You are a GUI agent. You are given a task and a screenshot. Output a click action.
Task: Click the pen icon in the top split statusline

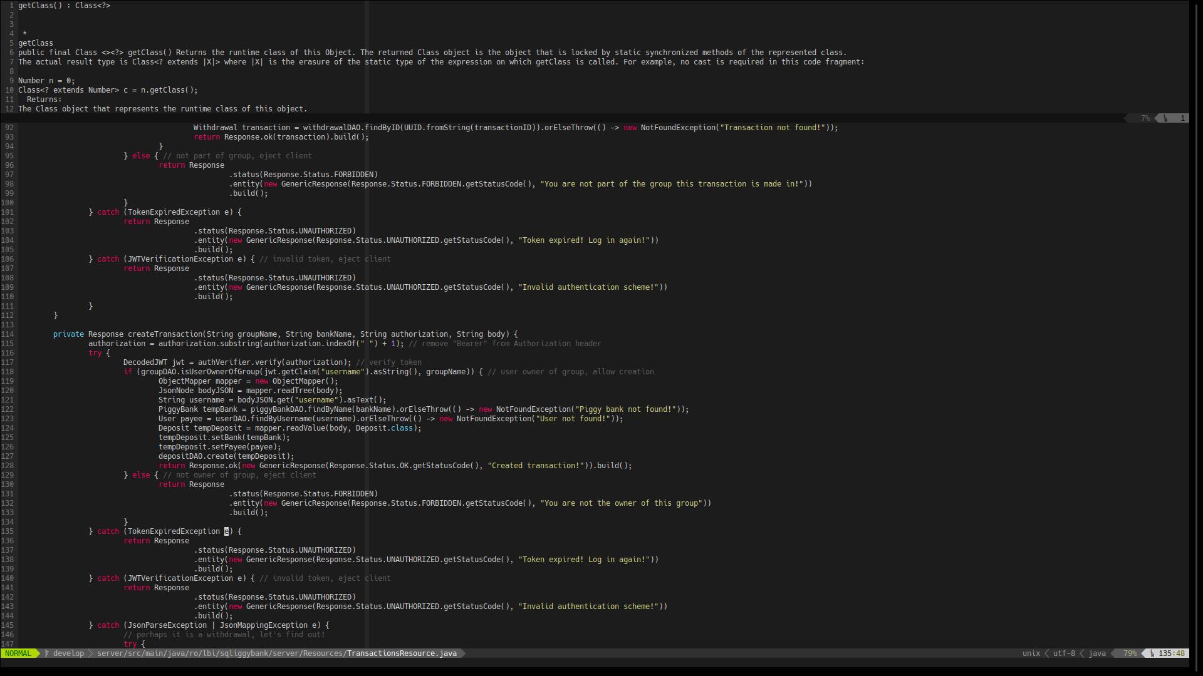click(x=1164, y=118)
